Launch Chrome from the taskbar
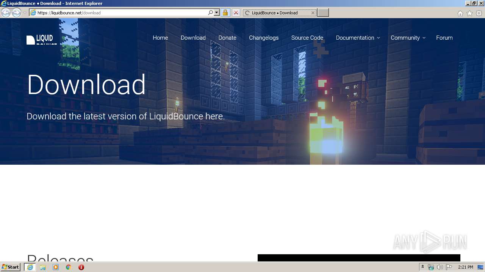Screen dimensions: 485x272 pyautogui.click(x=69, y=267)
